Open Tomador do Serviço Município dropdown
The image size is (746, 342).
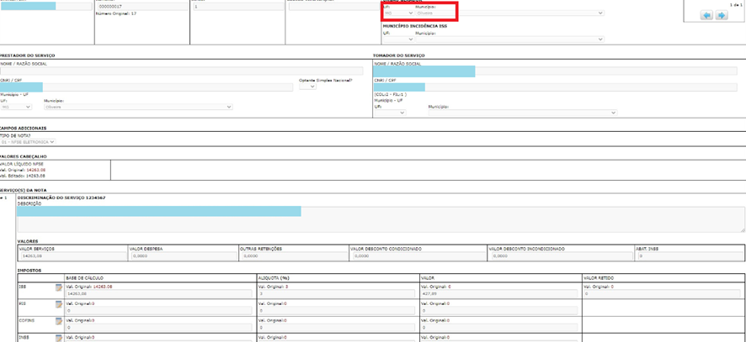pyautogui.click(x=522, y=113)
